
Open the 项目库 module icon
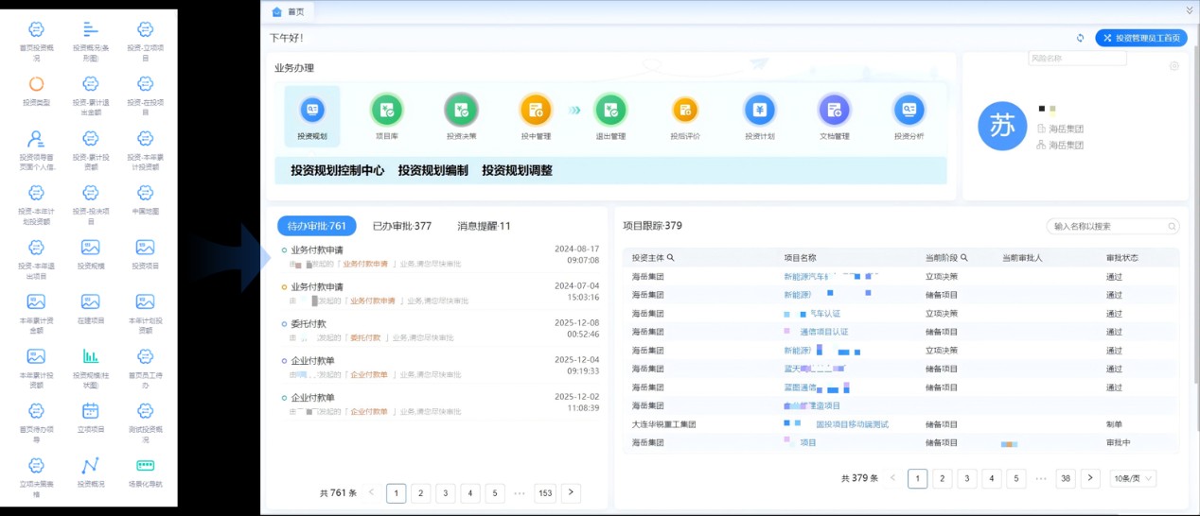pos(386,112)
